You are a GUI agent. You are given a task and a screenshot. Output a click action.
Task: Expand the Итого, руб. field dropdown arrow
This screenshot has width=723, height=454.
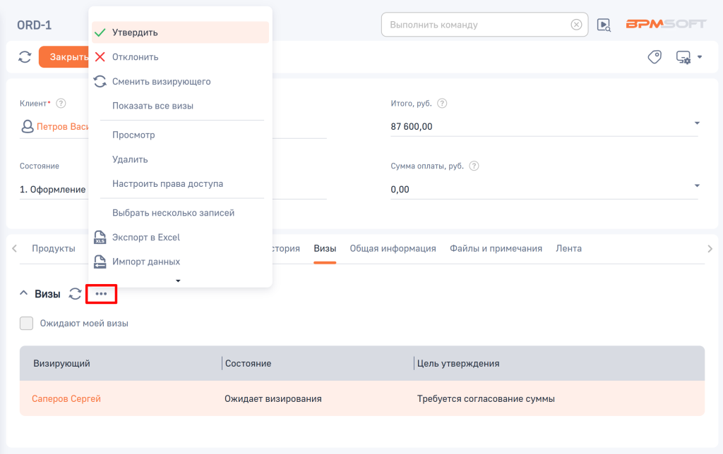click(x=696, y=123)
